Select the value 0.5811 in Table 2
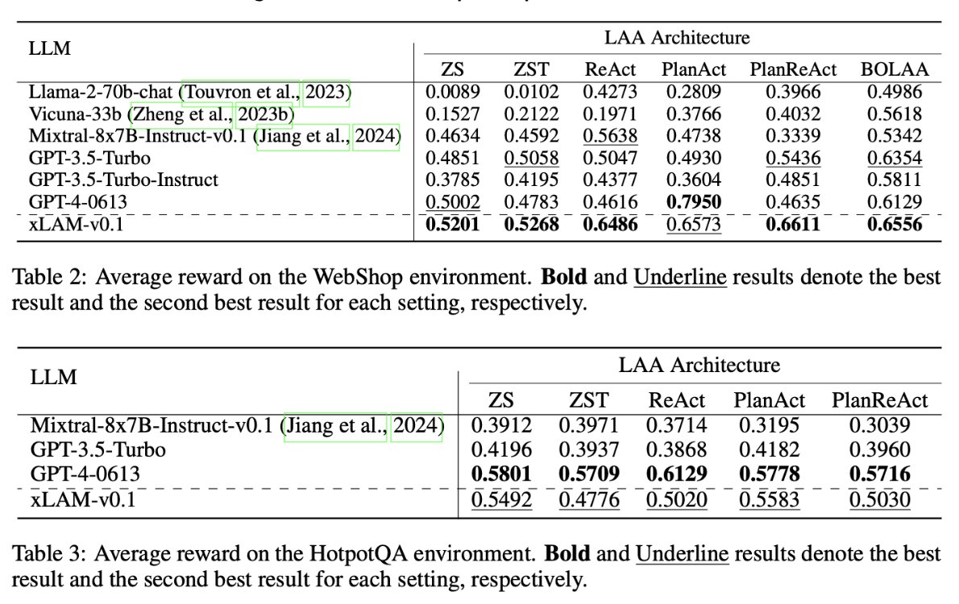This screenshot has width=959, height=604. pos(895,180)
